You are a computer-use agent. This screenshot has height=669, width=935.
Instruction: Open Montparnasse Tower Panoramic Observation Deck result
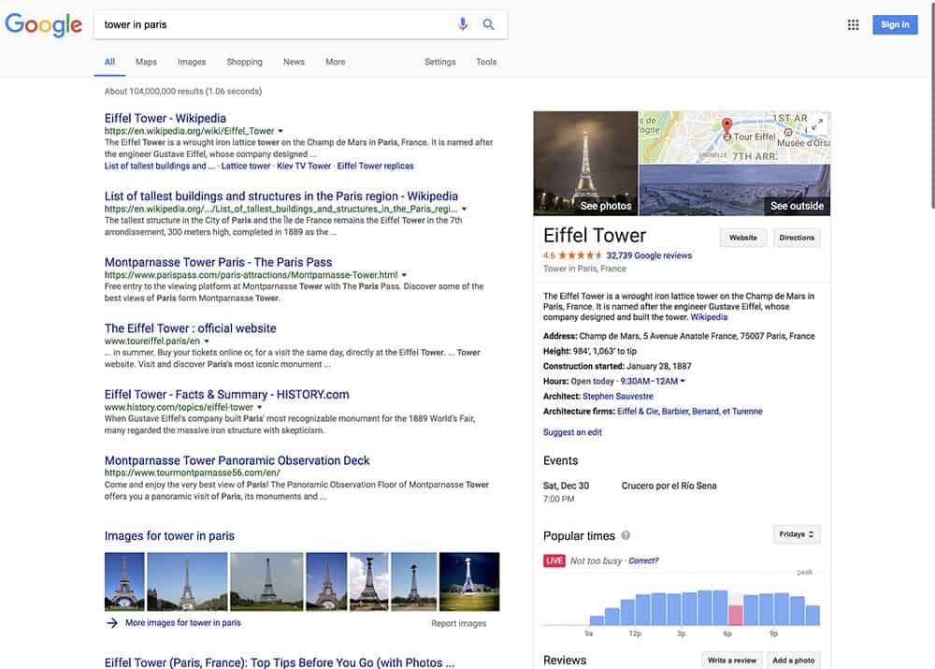point(237,460)
